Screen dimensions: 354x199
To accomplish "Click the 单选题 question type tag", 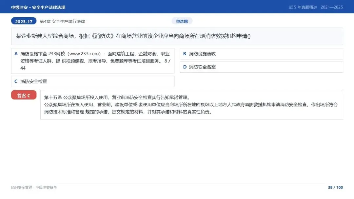I will (x=182, y=21).
